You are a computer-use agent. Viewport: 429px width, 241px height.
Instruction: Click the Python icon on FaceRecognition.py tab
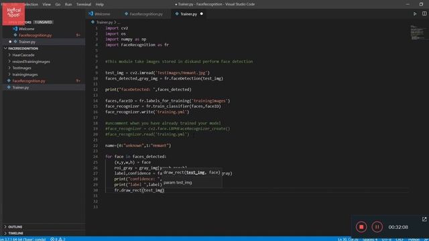126,13
